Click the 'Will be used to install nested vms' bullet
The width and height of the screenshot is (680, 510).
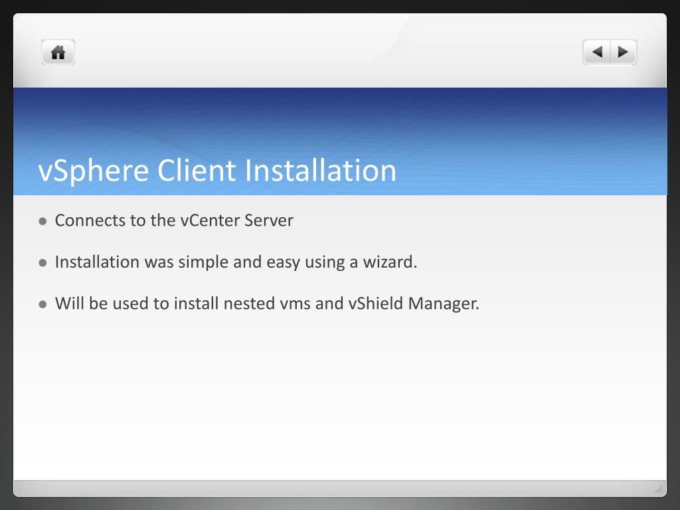267,303
